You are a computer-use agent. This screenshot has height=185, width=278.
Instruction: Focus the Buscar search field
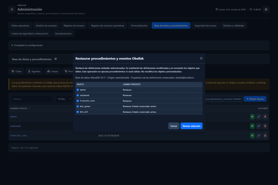(32, 99)
